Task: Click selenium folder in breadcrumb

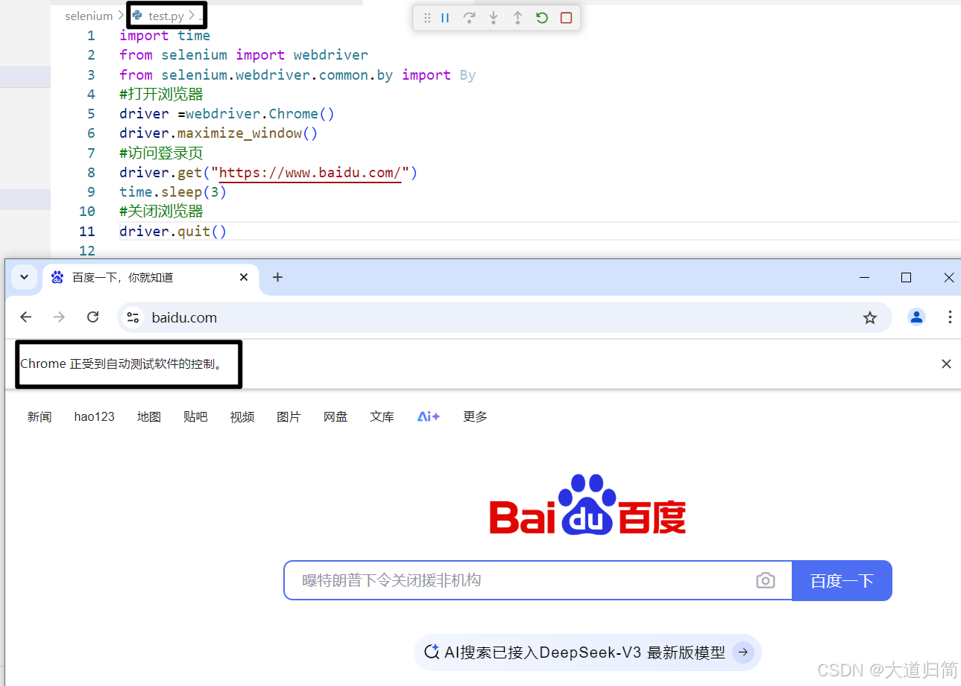Action: click(89, 16)
